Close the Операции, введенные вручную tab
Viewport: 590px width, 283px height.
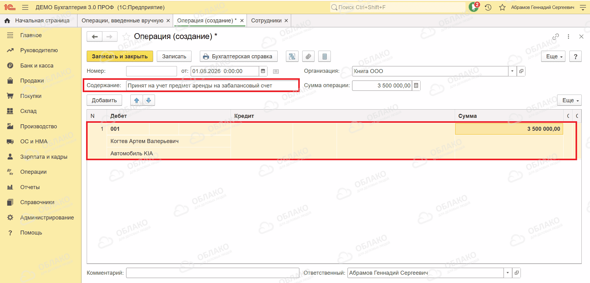[x=168, y=21]
